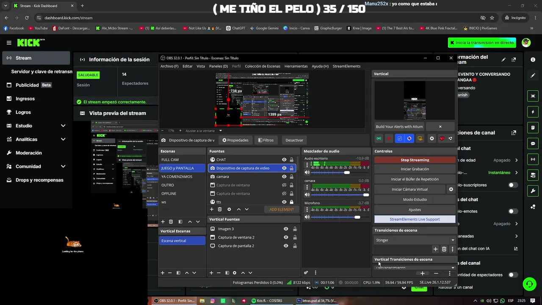Toggle the emotes-only chat switch in Kick
542x305 pixels.
[513, 211]
